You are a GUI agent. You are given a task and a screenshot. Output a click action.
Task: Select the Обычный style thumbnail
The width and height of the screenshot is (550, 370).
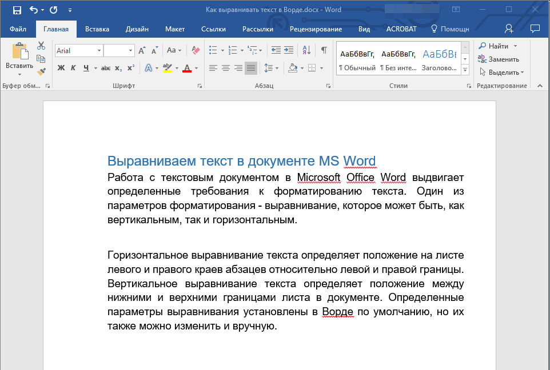pos(357,59)
